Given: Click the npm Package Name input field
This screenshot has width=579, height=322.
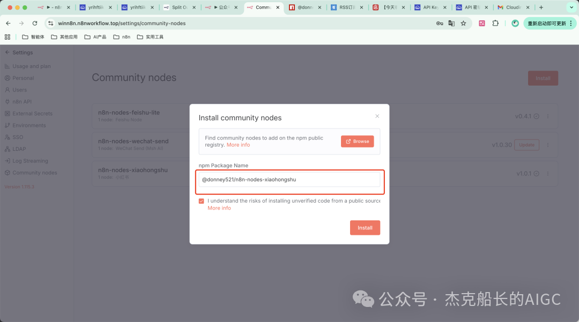Looking at the screenshot, I should [x=289, y=179].
